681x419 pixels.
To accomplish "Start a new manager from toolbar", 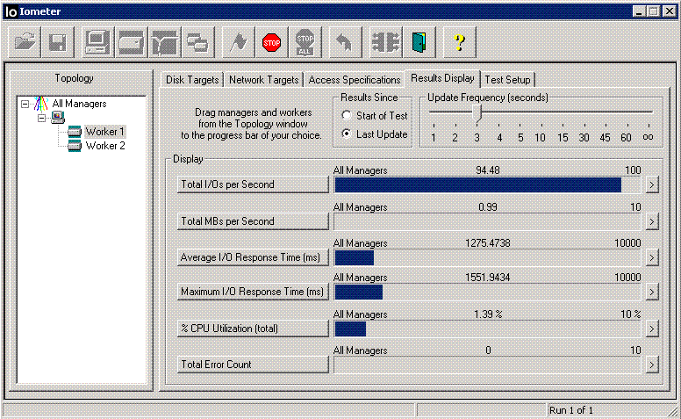I will pos(97,42).
